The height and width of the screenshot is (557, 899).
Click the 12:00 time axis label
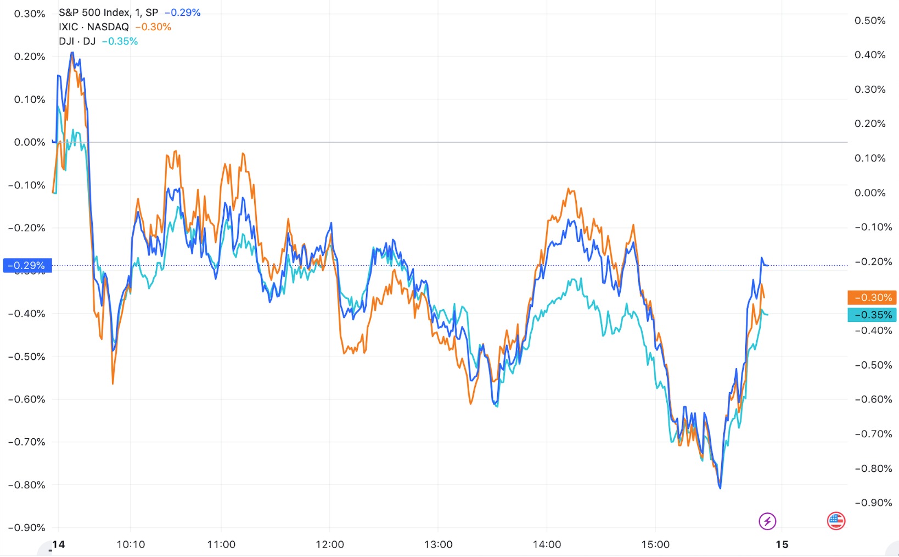(329, 544)
